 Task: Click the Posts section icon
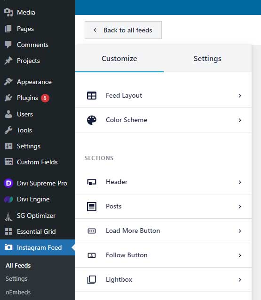92,207
